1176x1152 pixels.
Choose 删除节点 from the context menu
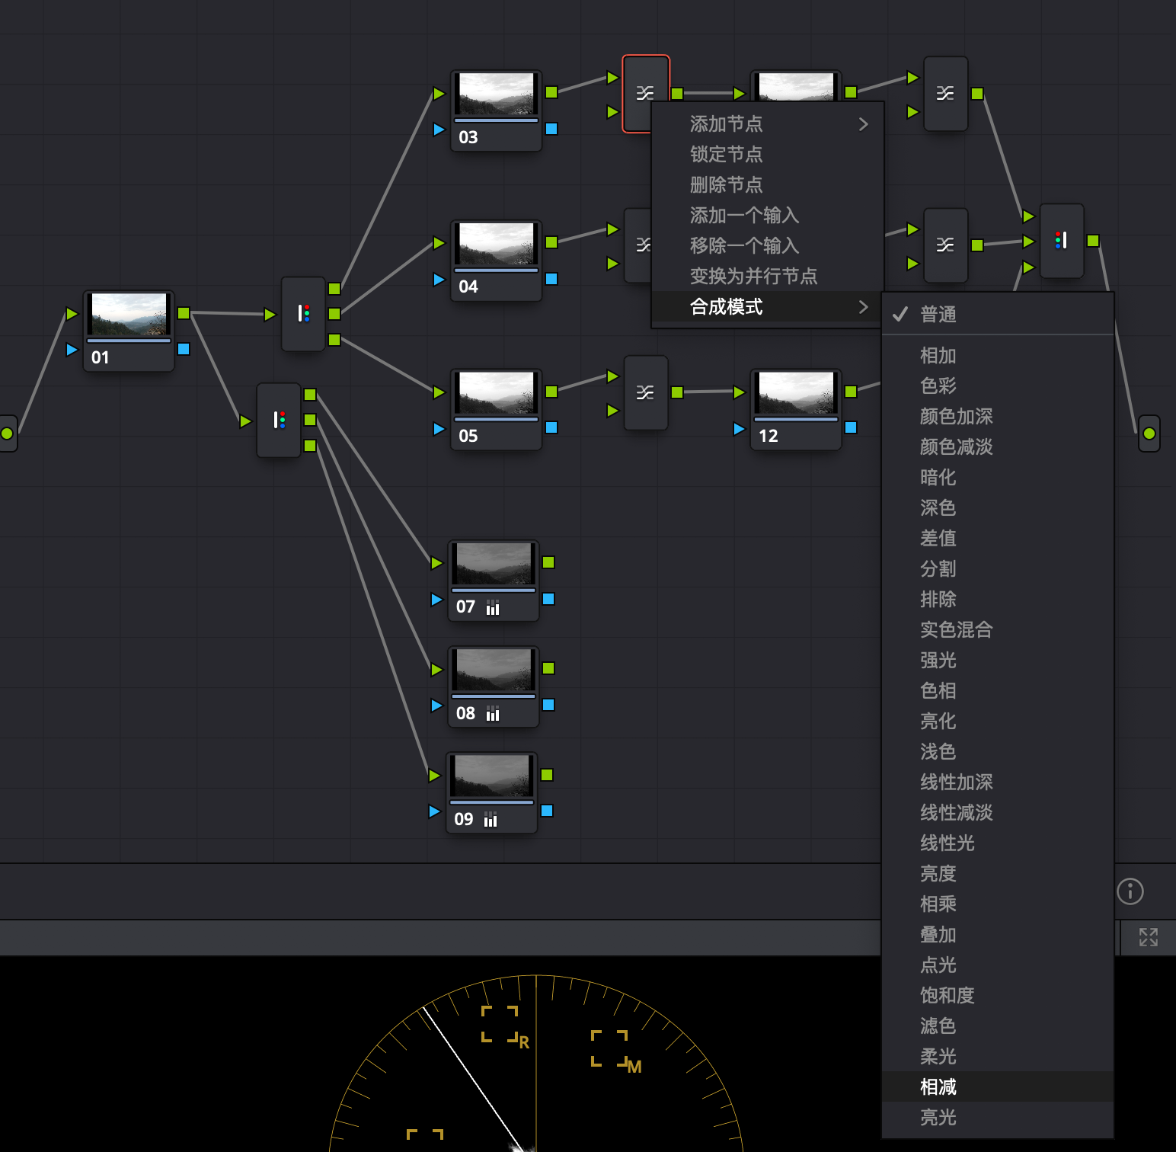(726, 184)
